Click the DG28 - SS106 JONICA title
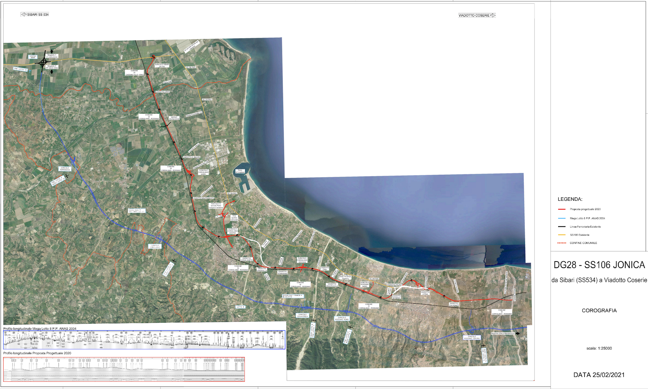This screenshot has width=648, height=389. tap(599, 265)
